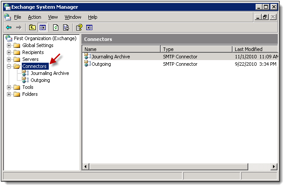Maximize the Exchange System Manager window
This screenshot has height=189, width=287.
(266, 7)
